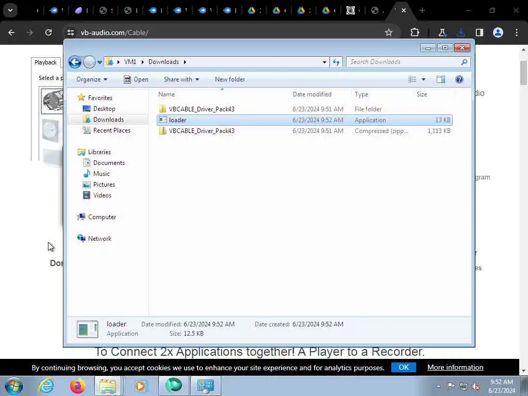Switch to the Playback tab on webpage
The image size is (528, 396).
(45, 62)
